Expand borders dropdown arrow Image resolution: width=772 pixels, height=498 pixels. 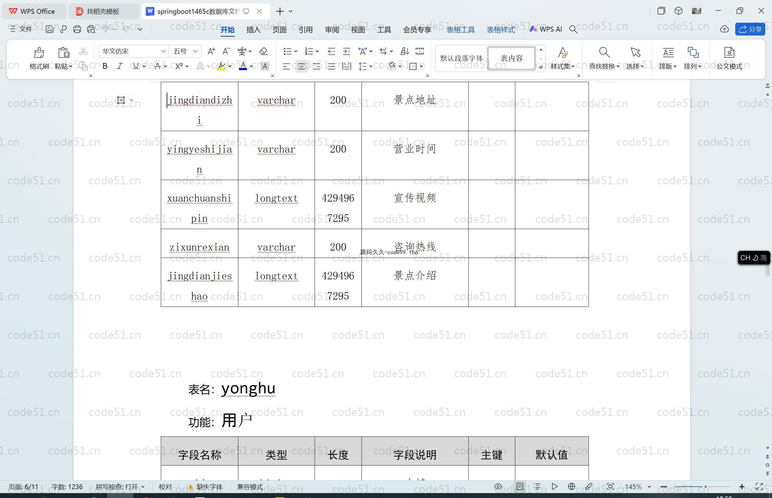coord(422,66)
